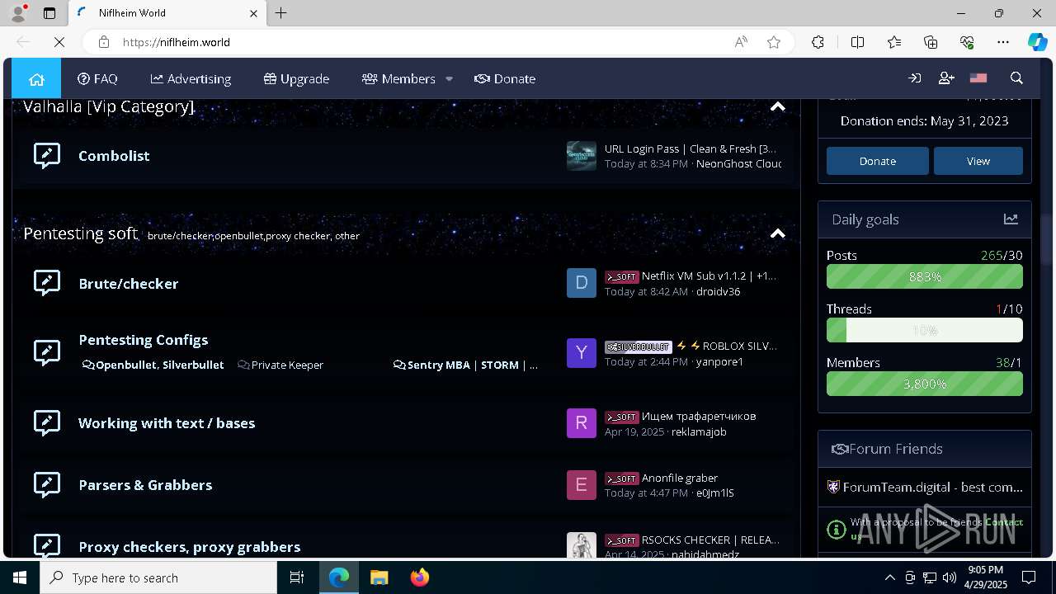1056x594 pixels.
Task: Click droidv36 avatar letter D
Action: (x=581, y=283)
